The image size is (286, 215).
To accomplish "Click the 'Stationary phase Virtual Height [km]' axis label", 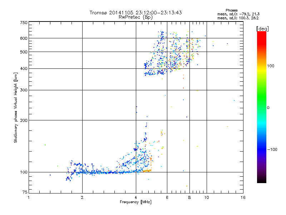I will (x=15, y=107).
